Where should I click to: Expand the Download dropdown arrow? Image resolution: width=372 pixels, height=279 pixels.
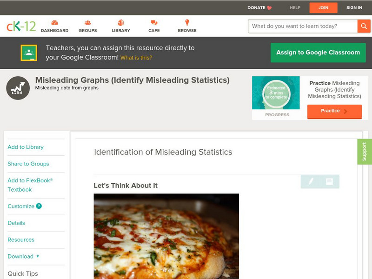[x=38, y=256]
